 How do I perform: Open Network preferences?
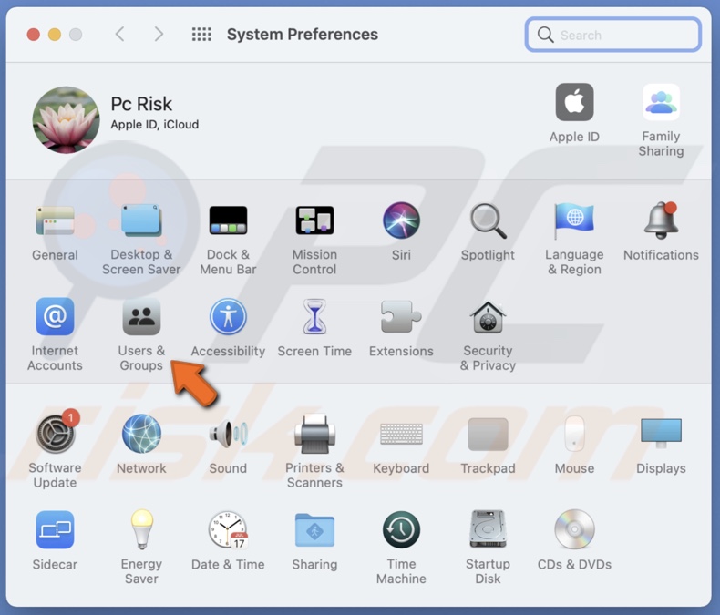click(x=141, y=436)
